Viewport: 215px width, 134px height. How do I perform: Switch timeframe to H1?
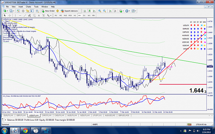pos(75,15)
